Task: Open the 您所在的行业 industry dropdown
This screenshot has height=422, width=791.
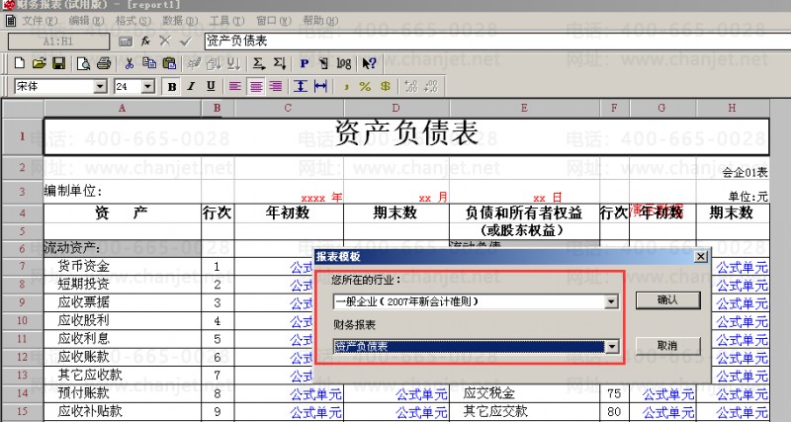Action: 611,302
